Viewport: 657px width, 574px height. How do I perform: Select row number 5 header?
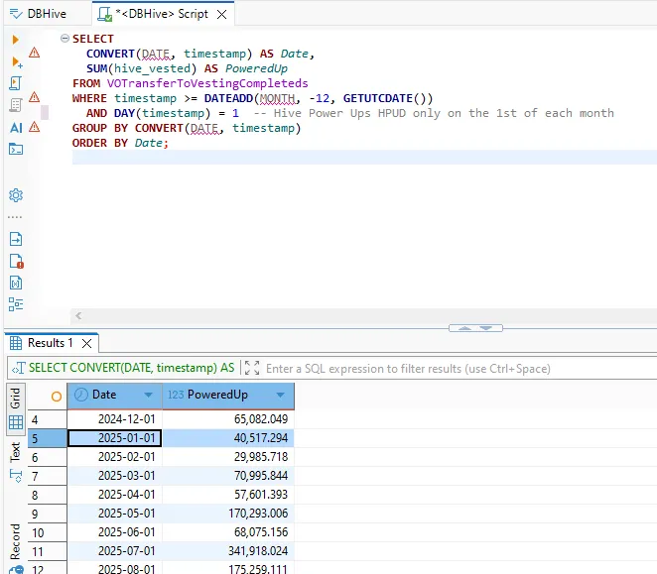pos(47,438)
